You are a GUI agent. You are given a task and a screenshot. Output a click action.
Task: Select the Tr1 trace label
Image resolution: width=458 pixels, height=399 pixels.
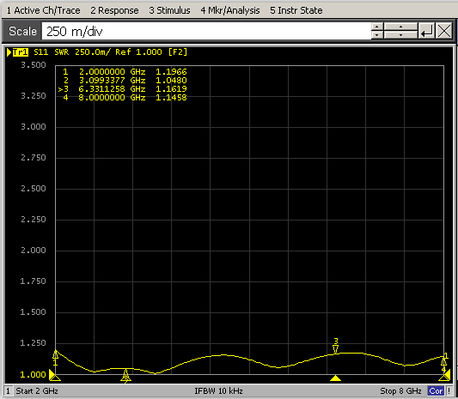click(x=20, y=52)
